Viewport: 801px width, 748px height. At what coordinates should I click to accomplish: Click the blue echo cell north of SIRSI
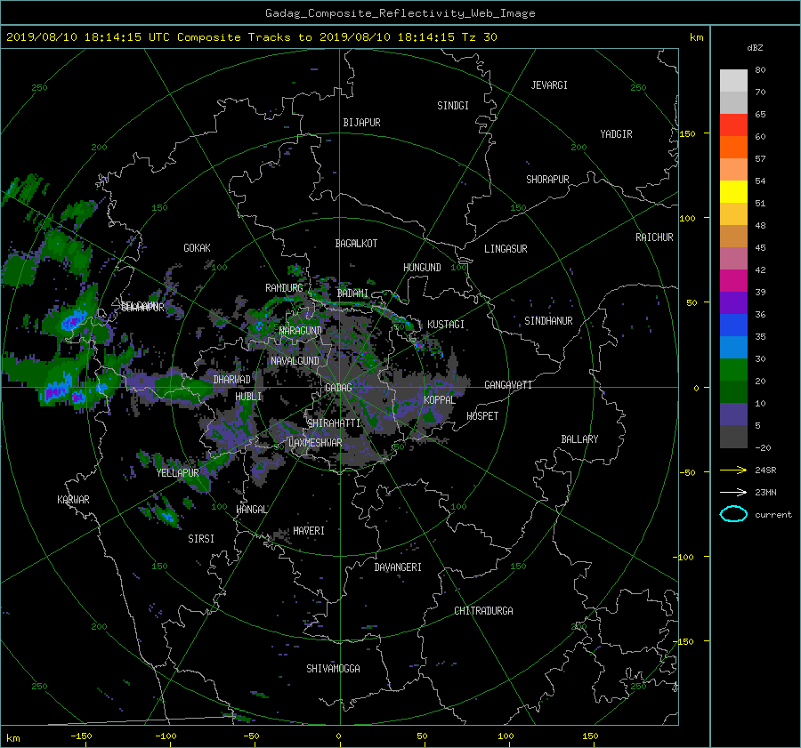coord(166,517)
